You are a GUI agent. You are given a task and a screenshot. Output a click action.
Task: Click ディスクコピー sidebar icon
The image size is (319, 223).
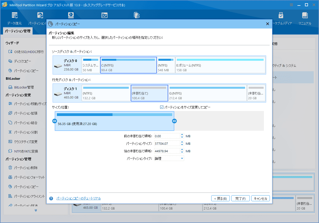pos(10,61)
